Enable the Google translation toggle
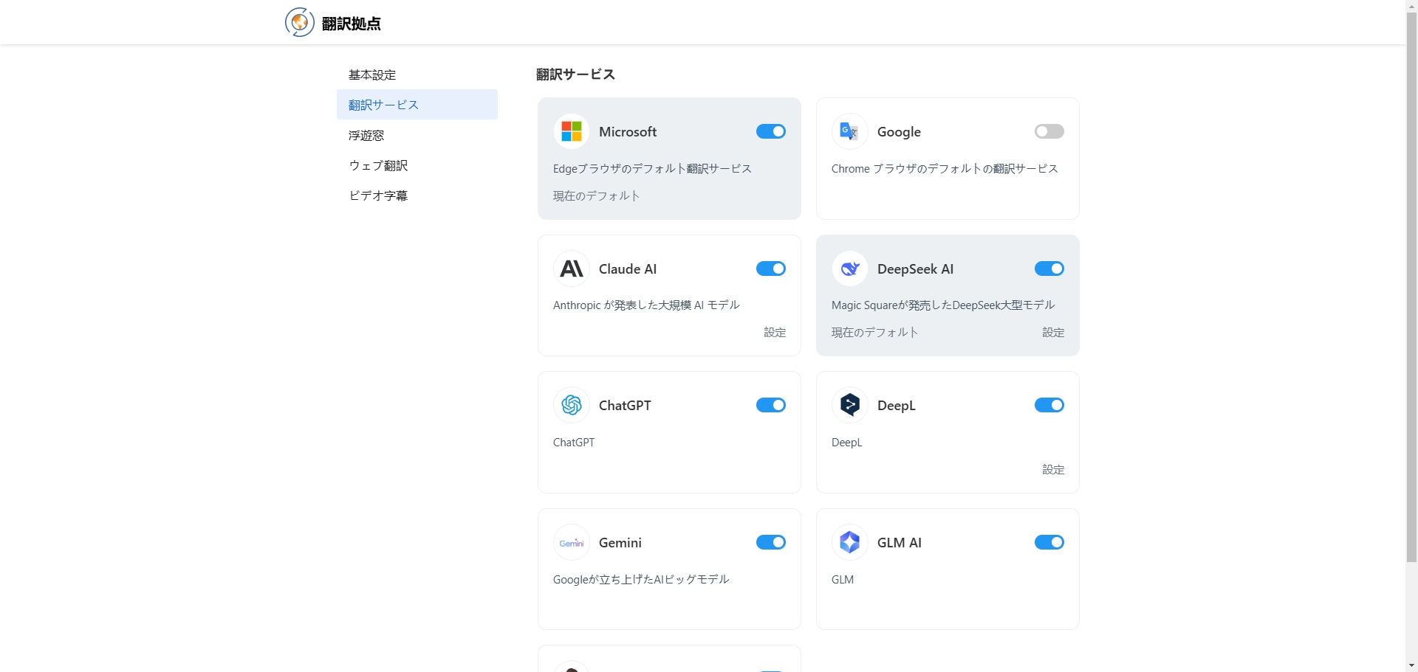Screen dimensions: 1418x672 [1049, 131]
